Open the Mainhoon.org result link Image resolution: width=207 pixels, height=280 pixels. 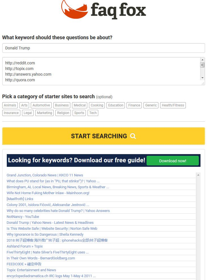pyautogui.click(x=48, y=193)
